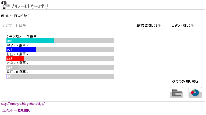The width and height of the screenshot is (206, 115).
Task: Switch to the pie chart view icon
Action: [195, 92]
